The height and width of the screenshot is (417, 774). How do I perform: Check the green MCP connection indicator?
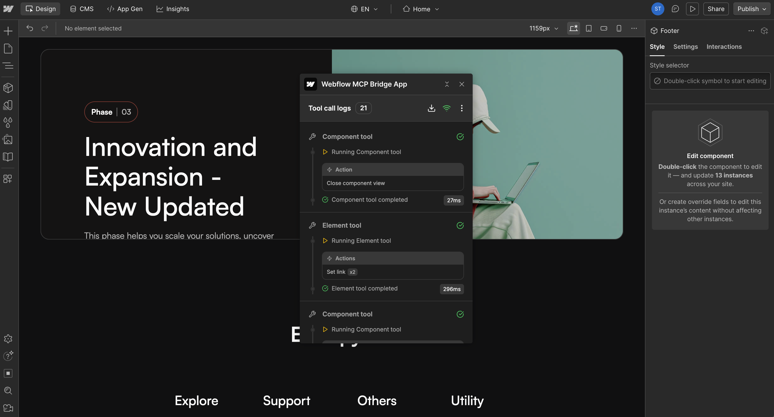tap(447, 108)
